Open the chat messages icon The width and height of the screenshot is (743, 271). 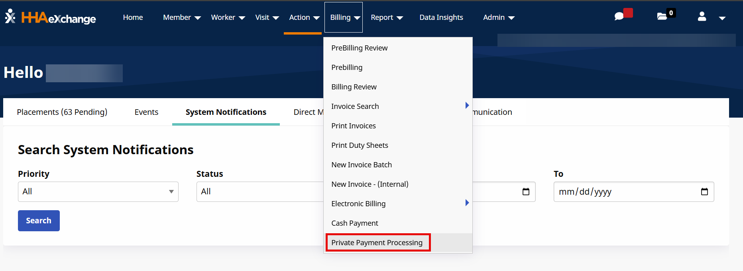(619, 16)
